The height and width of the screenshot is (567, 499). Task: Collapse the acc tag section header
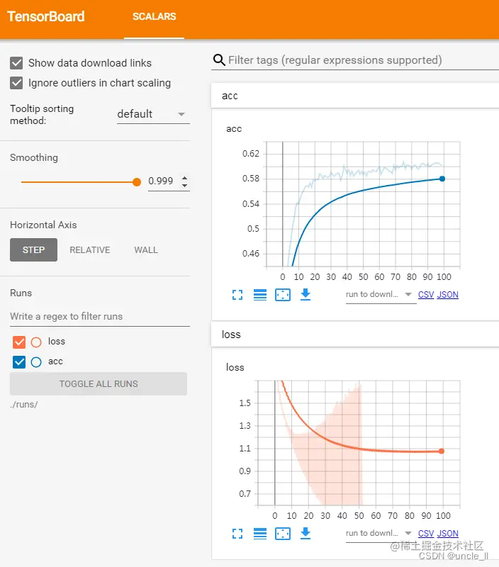354,96
